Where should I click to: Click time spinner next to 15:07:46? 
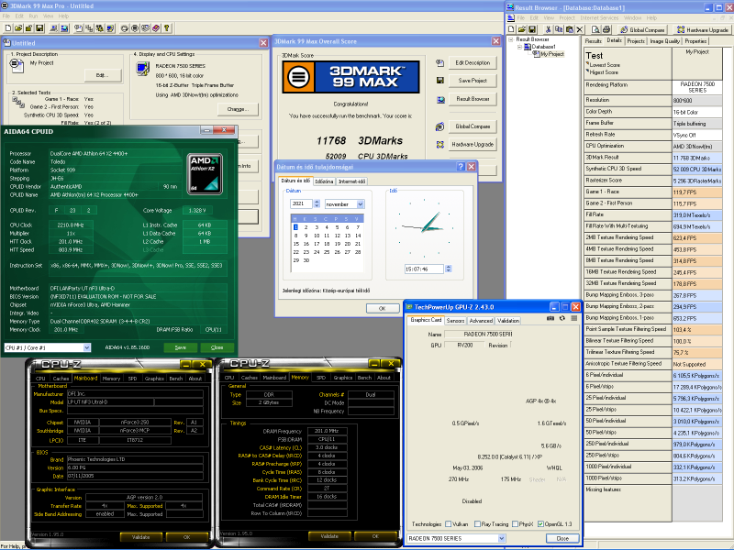click(449, 269)
